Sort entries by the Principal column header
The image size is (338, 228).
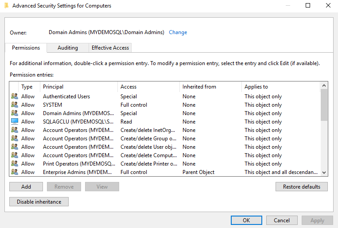(x=53, y=87)
